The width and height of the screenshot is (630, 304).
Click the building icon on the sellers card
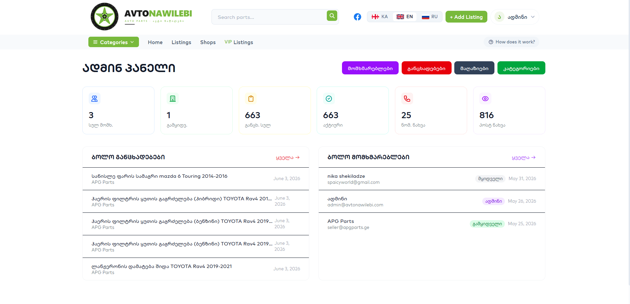pyautogui.click(x=173, y=99)
